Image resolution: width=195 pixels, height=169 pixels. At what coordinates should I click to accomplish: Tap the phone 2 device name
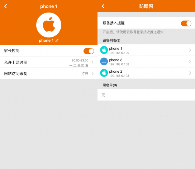116,71
